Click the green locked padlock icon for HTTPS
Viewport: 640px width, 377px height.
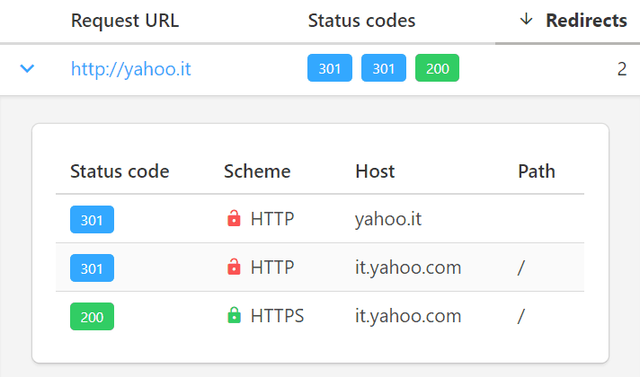pos(234,315)
